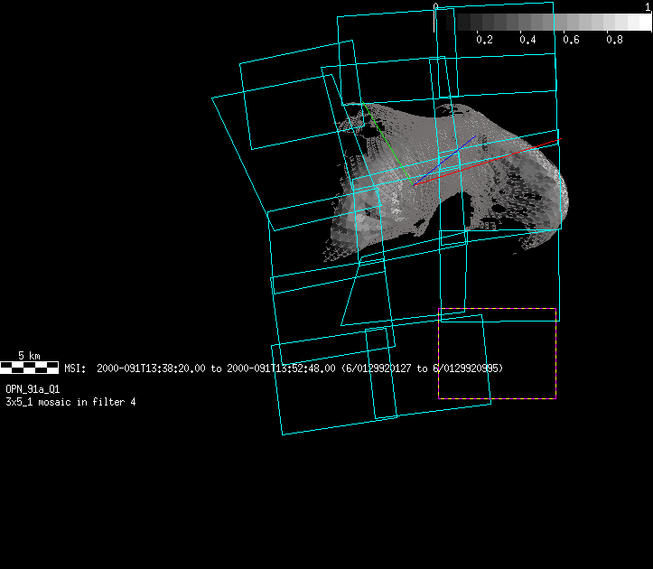
Task: Select the white end of the grayscale bar
Action: 640,23
